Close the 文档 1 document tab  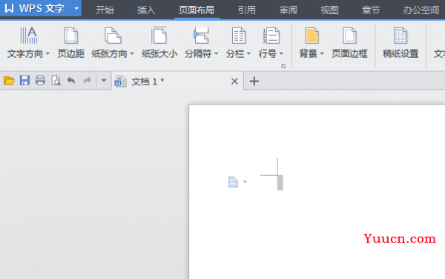point(234,82)
